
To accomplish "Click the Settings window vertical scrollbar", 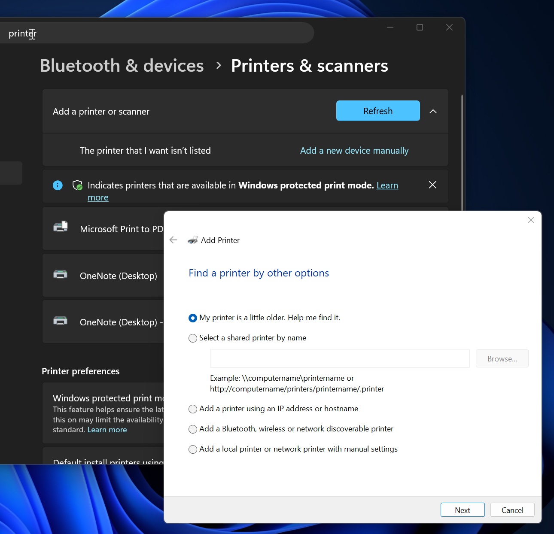I will pos(462,152).
